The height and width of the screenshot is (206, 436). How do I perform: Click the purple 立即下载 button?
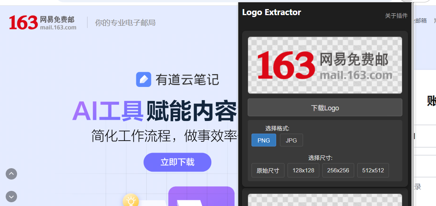coord(177,162)
